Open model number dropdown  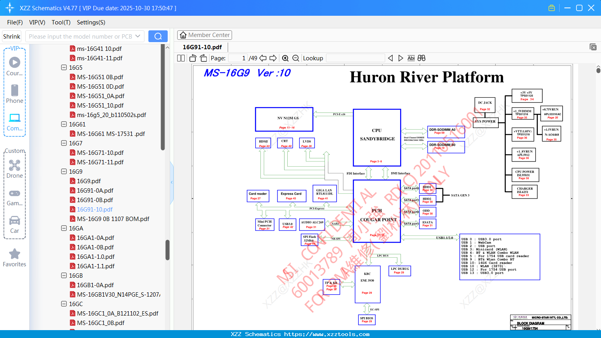coord(138,36)
